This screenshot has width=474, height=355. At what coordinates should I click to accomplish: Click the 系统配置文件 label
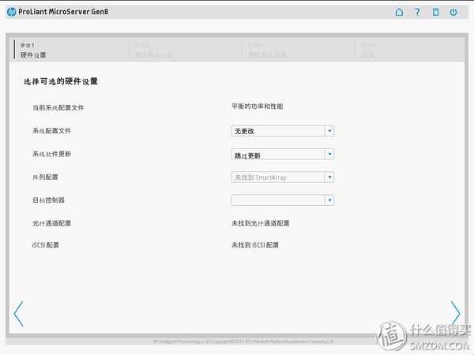(x=51, y=131)
